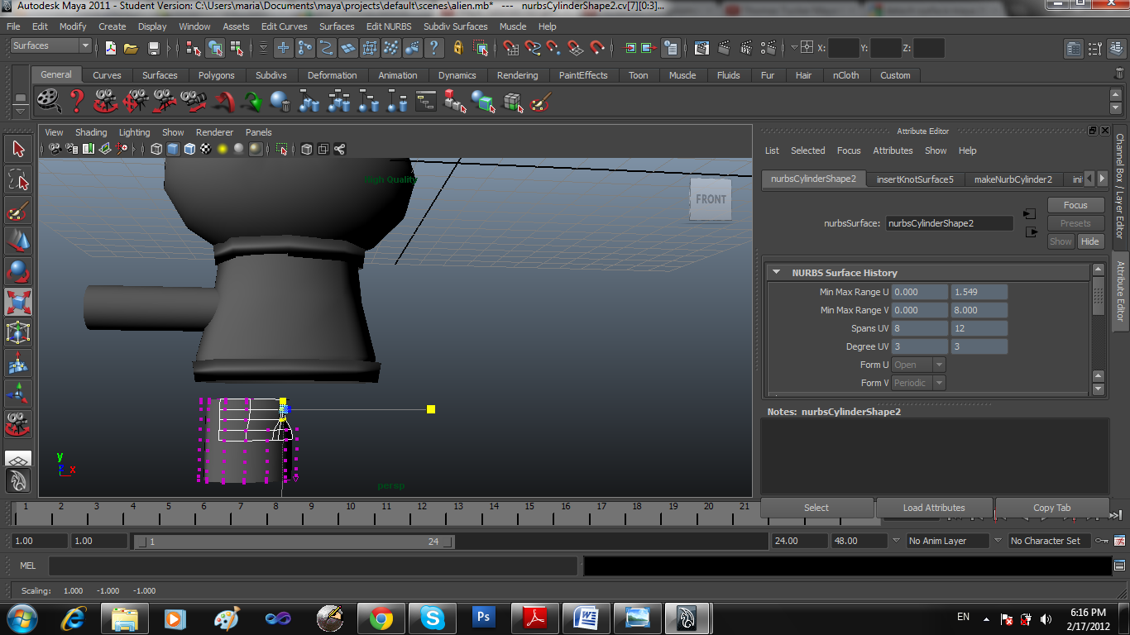Toggle the Attribute Editor sidebar icon
The image size is (1130, 635).
pos(1074,48)
